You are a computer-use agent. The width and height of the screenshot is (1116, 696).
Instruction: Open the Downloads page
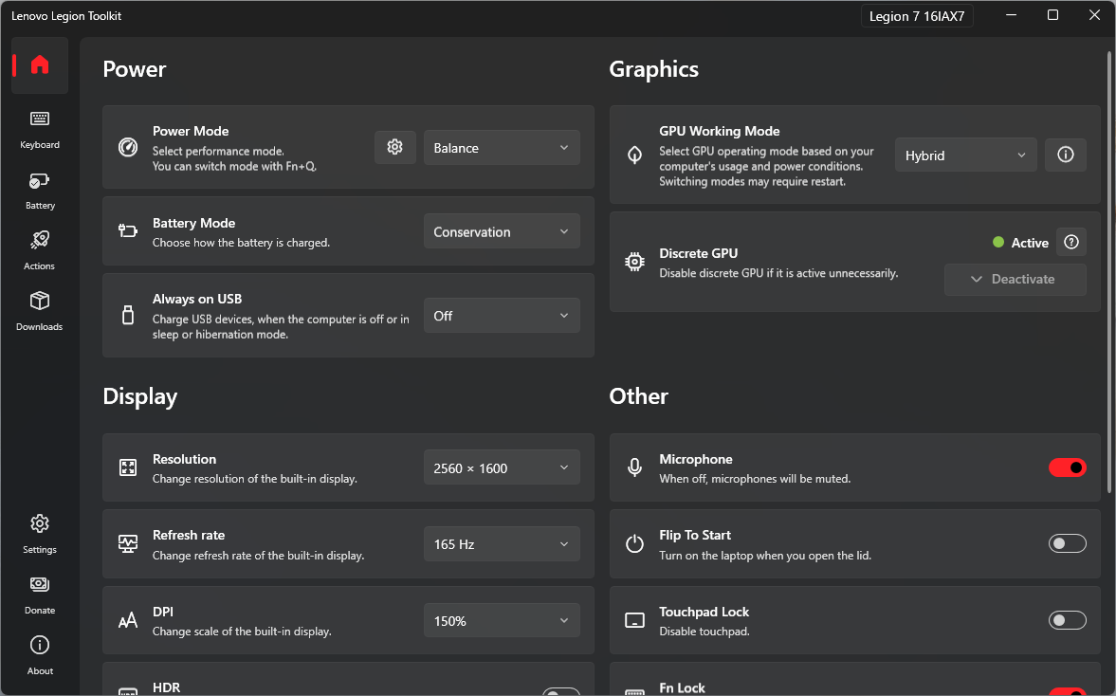point(40,310)
